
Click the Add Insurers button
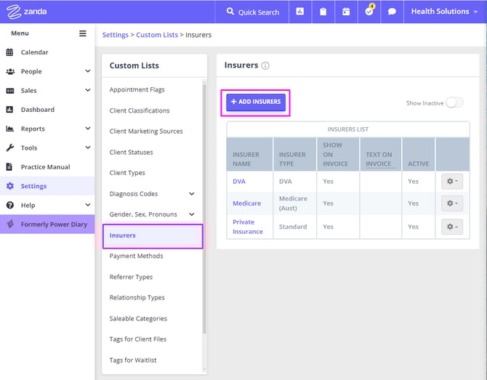[256, 102]
